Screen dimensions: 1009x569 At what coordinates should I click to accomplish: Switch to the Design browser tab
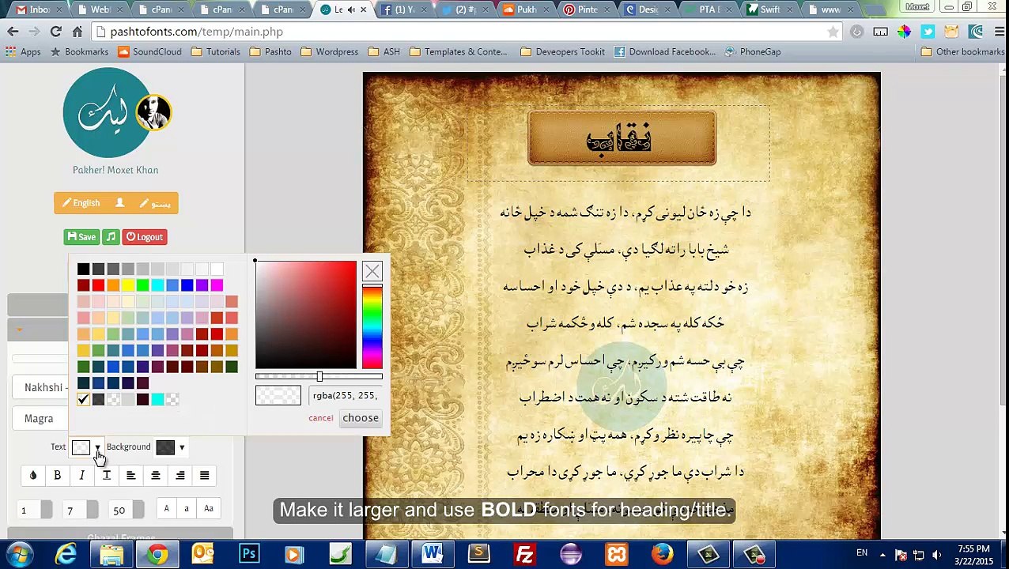pyautogui.click(x=648, y=9)
